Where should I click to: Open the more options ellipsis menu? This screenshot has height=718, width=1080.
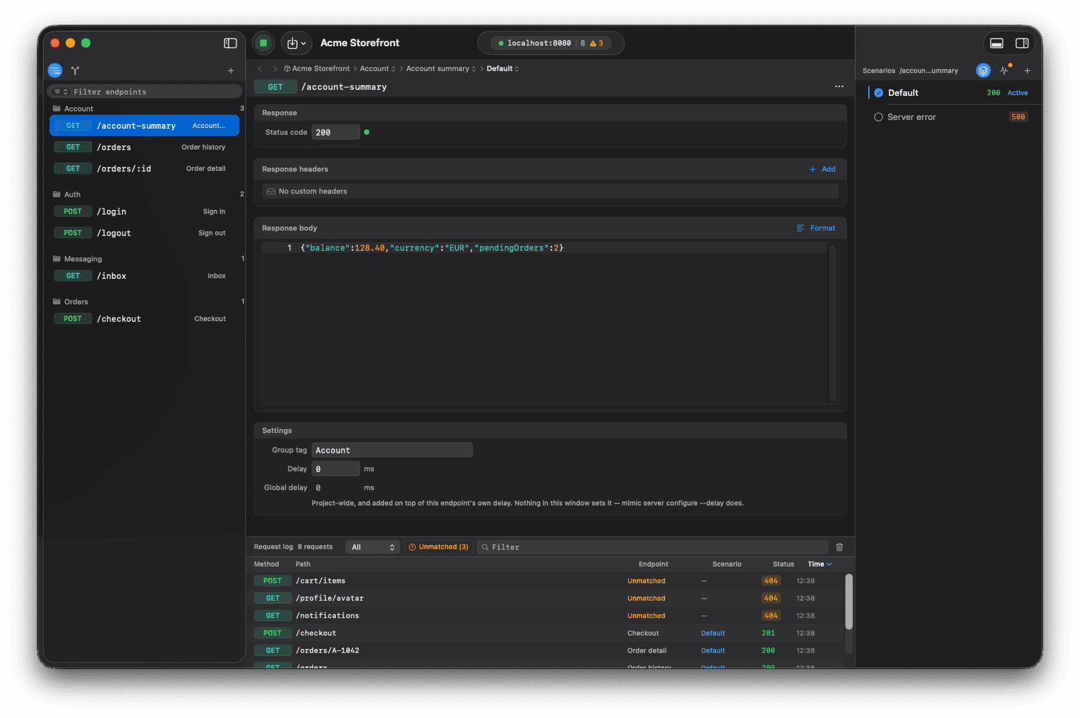[x=839, y=86]
